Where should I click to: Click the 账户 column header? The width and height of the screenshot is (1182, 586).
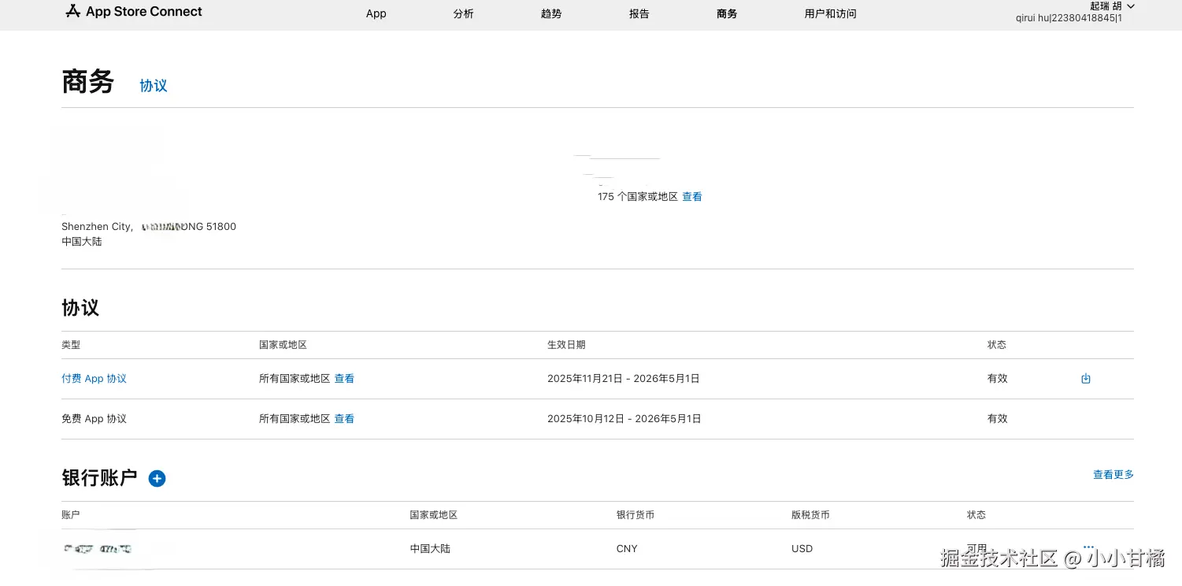point(71,514)
